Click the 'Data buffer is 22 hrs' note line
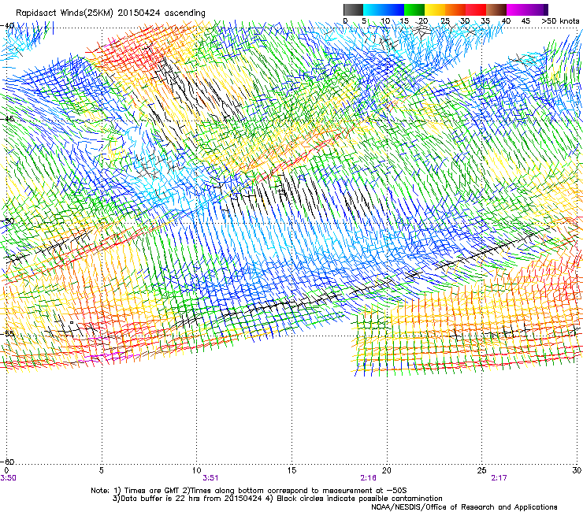Screen dimensions: 583x512 277,499
